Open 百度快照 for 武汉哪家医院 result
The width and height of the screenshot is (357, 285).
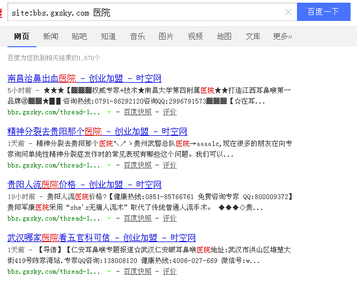click(x=138, y=272)
